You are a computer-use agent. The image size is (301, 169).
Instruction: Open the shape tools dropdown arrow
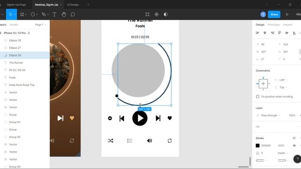pyautogui.click(x=37, y=15)
